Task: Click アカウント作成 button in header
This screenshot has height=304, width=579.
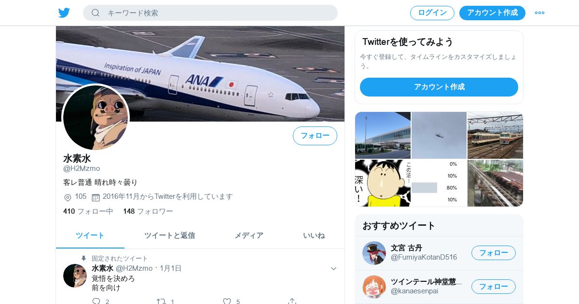Action: 492,13
